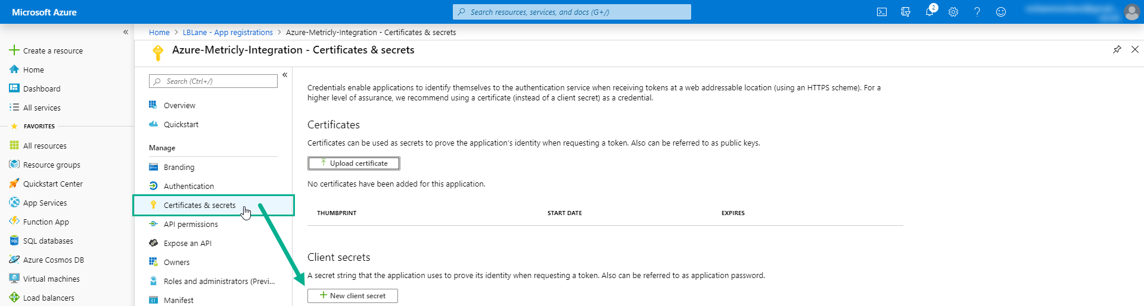Pin blade to dashboard icon

click(x=1117, y=49)
